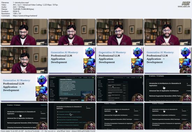The width and height of the screenshot is (192, 132).
Task: Select the instructor frame stamped 00:00:12
Action: click(x=120, y=32)
